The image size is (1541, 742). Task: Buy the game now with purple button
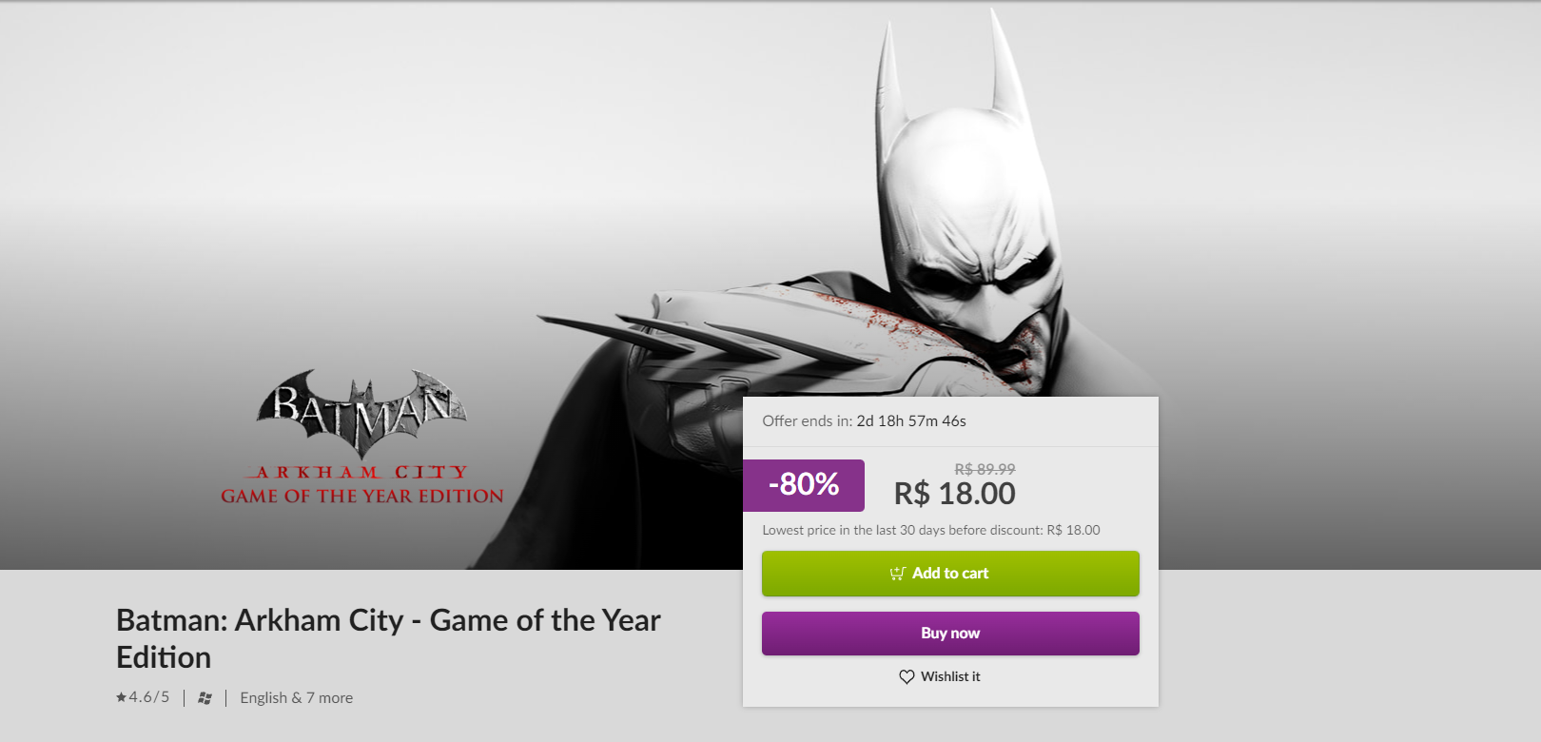pos(950,634)
